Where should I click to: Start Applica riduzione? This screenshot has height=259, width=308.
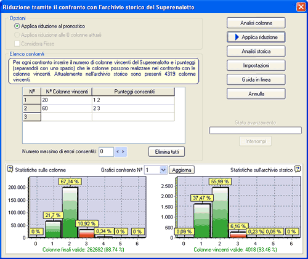pos(256,37)
